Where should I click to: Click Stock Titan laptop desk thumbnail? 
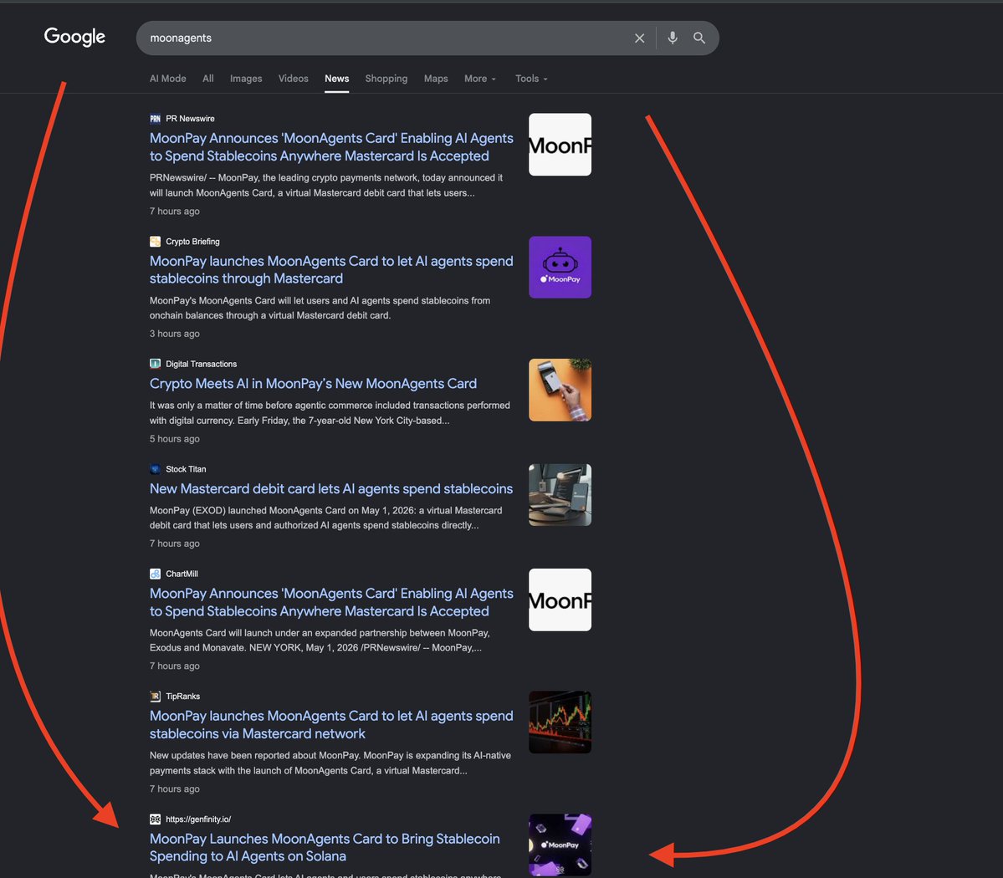coord(560,495)
